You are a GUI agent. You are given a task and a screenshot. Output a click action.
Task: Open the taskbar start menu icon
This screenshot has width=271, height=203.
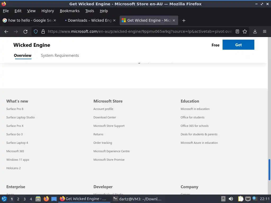(4, 199)
